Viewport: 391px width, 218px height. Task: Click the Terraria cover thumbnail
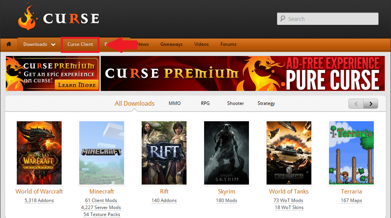click(x=351, y=153)
